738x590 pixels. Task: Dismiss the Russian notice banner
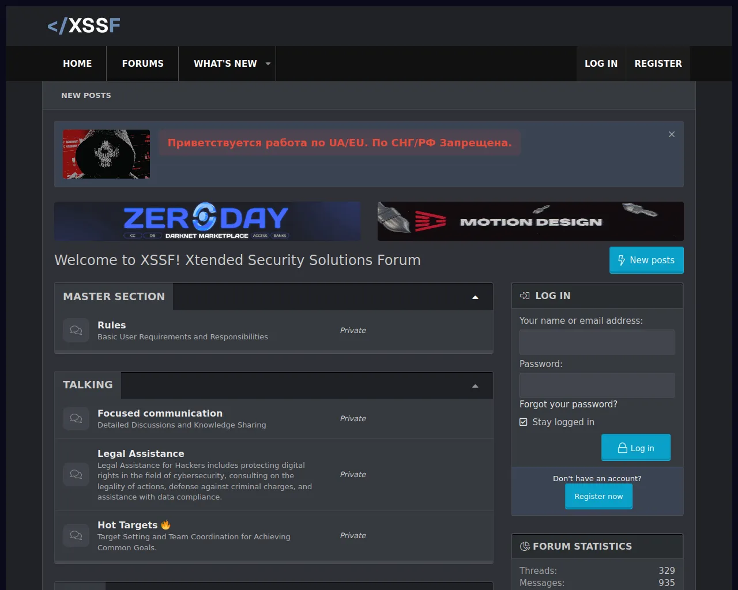pos(671,134)
